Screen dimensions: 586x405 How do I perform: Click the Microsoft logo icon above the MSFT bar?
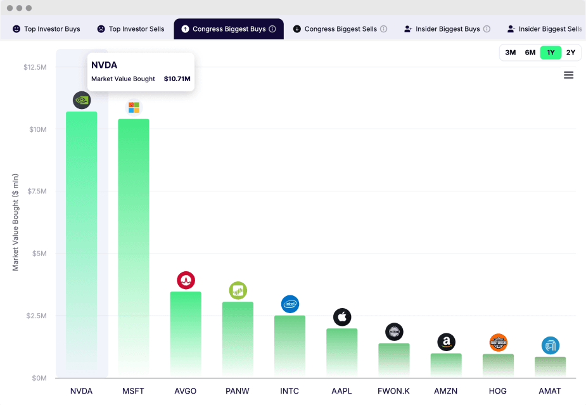coord(134,107)
